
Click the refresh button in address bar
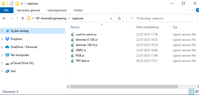click(x=119, y=18)
